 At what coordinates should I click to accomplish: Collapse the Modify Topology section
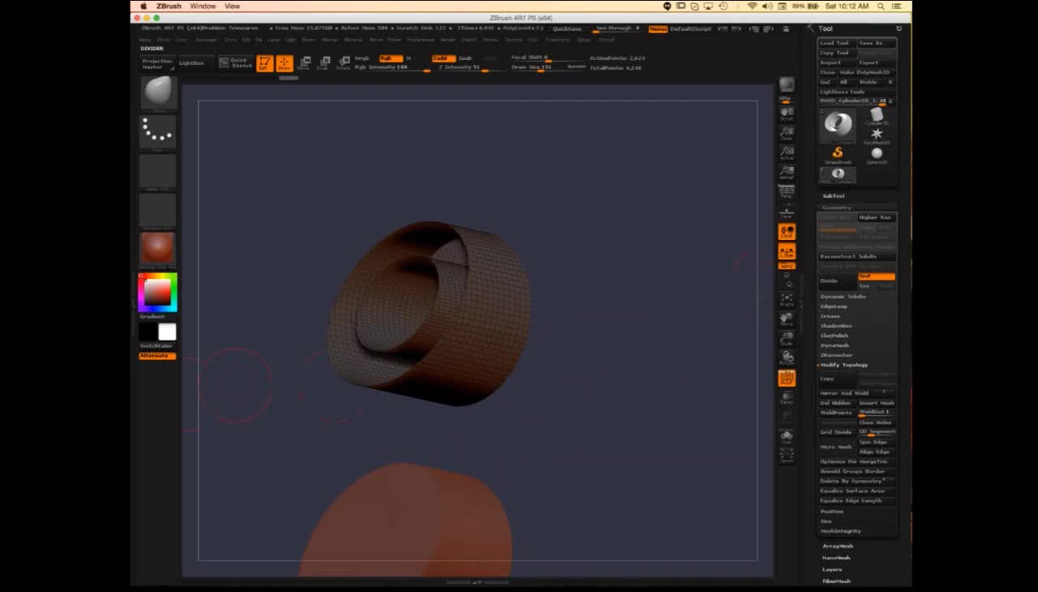[x=844, y=365]
